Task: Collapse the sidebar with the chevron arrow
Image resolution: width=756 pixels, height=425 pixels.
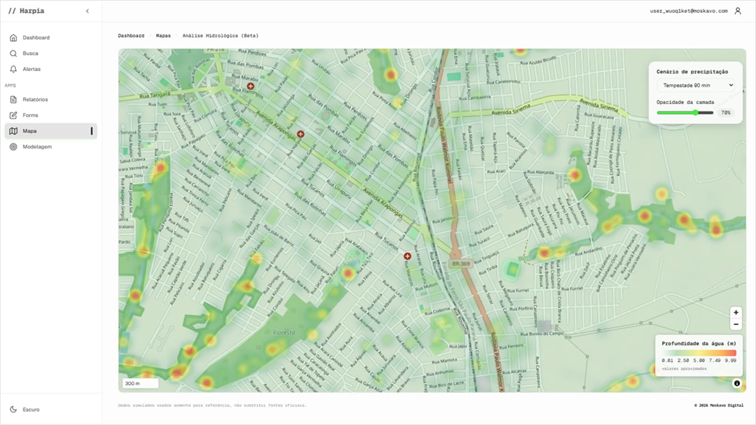Action: click(x=87, y=11)
